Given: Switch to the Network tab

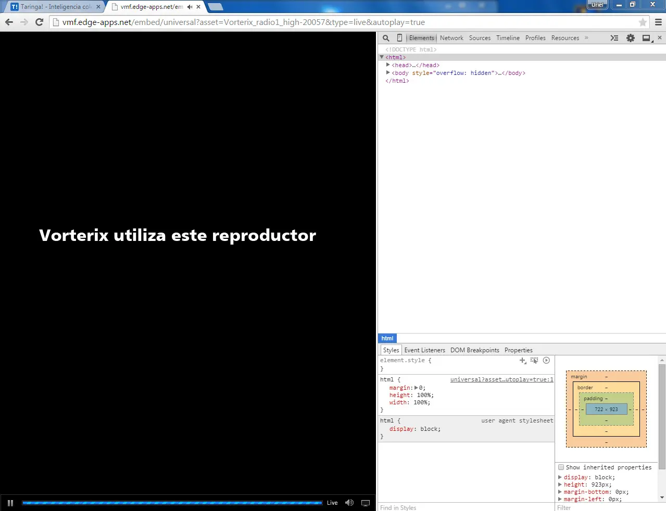Looking at the screenshot, I should (451, 38).
